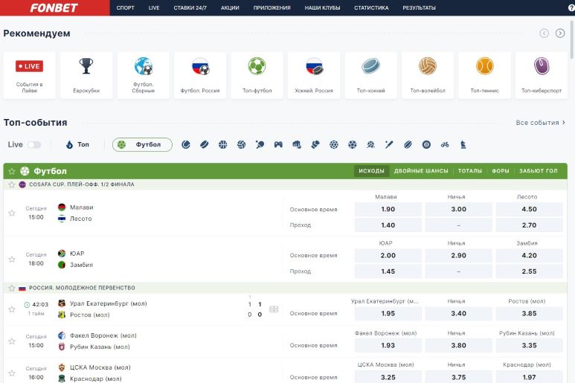This screenshot has width=575, height=383.
Task: Filter top events by chess piece icon
Action: tap(463, 145)
